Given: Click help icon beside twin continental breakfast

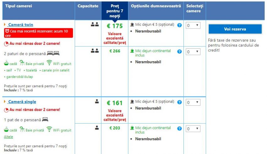Looking at the screenshot, I should click(x=179, y=51).
